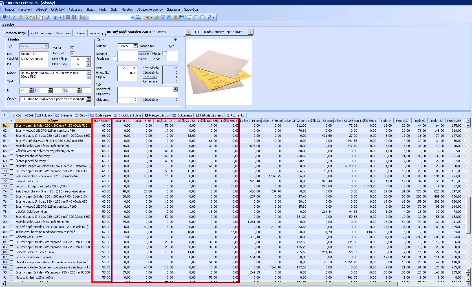
Task: Check the row 62 Brusný kotouč VELCRO P60 checkbox
Action: point(11,131)
